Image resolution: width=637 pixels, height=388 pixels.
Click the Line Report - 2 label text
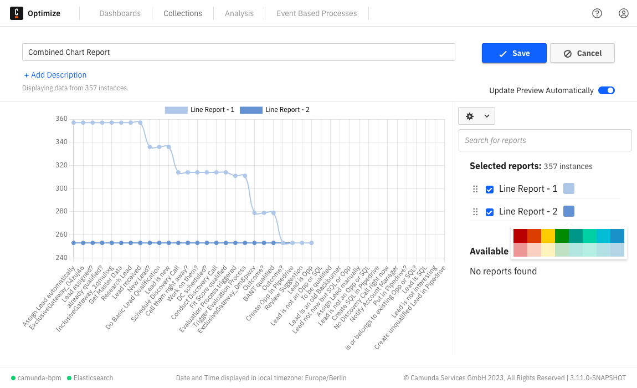tap(528, 212)
